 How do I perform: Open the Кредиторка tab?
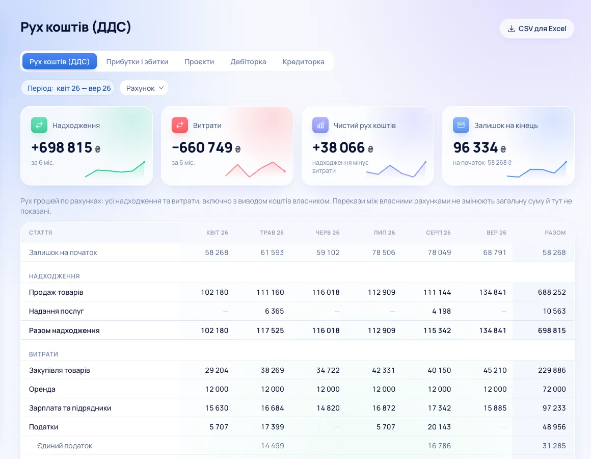click(x=304, y=62)
